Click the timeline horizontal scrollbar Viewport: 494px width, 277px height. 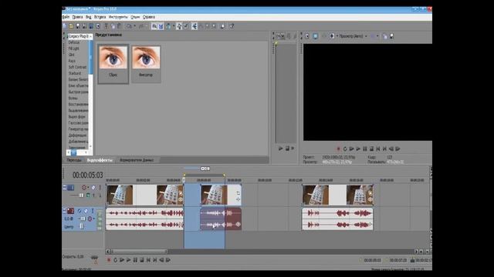(139, 252)
